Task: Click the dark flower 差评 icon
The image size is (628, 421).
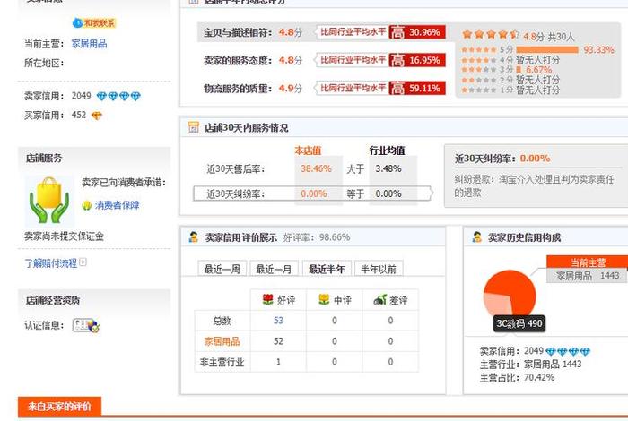Action: click(380, 299)
